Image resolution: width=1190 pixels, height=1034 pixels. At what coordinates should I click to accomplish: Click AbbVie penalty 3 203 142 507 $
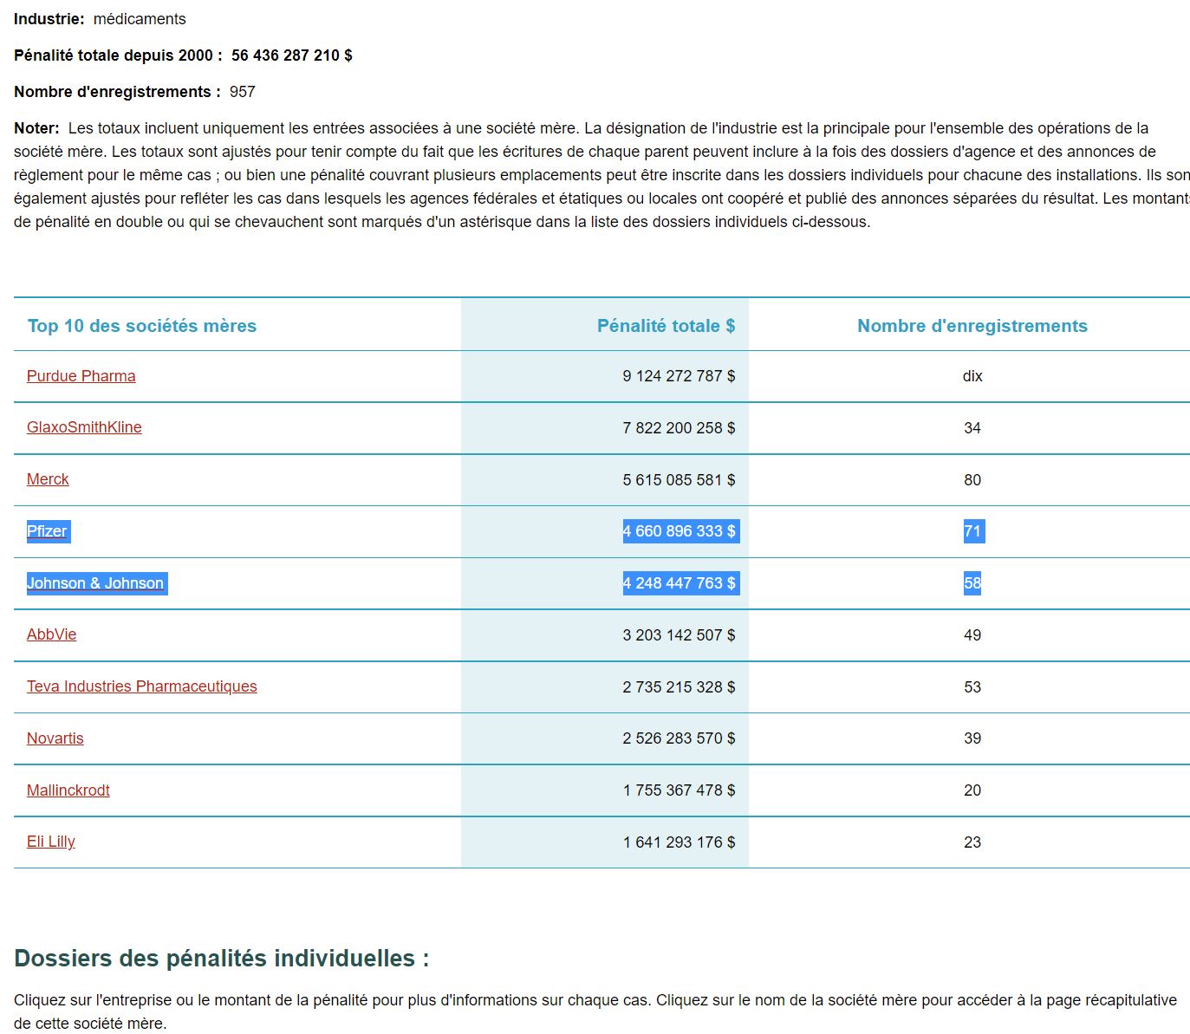click(679, 634)
